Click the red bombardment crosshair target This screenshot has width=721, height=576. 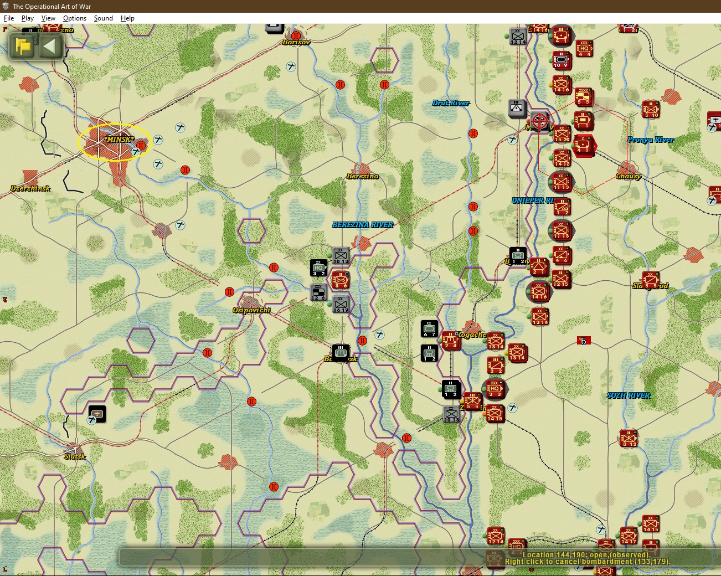click(x=540, y=121)
